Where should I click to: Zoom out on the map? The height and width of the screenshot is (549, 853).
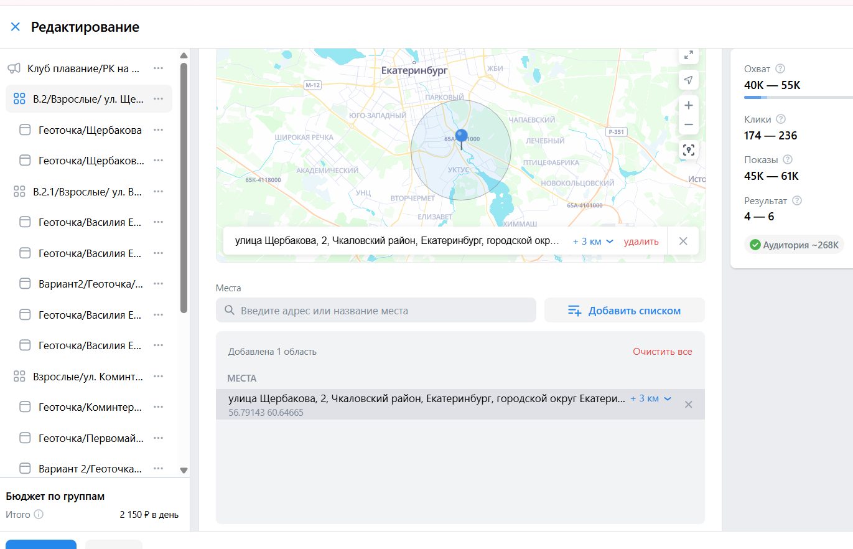688,124
